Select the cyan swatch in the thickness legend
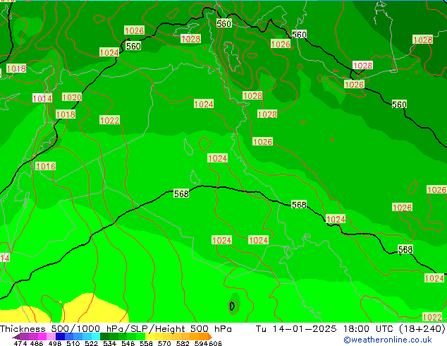447x346 pixels. [x=96, y=336]
